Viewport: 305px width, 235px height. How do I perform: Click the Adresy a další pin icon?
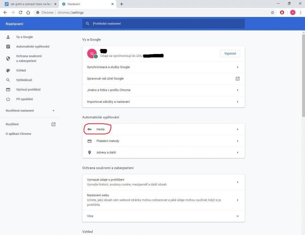89,152
